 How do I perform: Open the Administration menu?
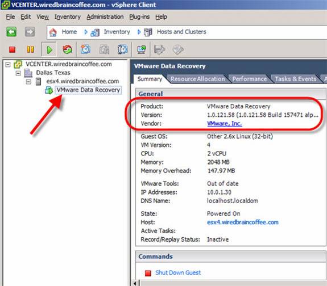point(105,17)
